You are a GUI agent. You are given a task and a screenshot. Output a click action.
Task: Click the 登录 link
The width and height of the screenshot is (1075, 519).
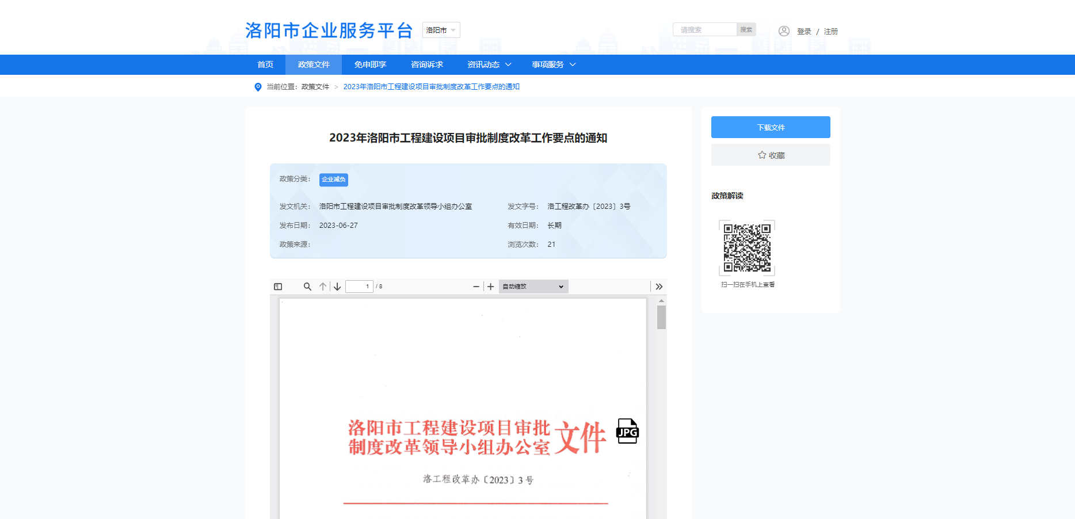[x=804, y=31]
